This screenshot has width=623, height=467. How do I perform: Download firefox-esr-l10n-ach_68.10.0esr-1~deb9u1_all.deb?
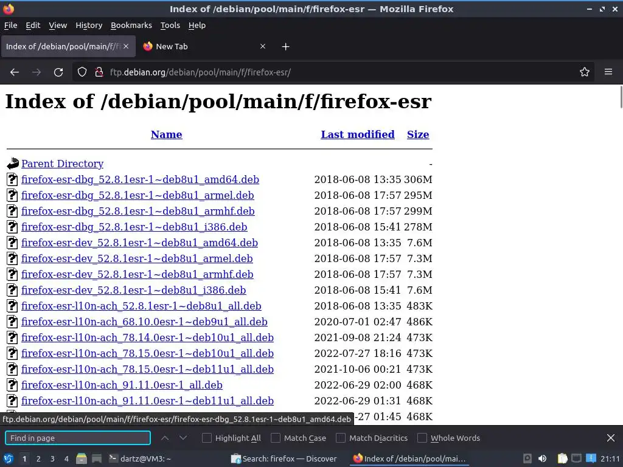click(144, 322)
